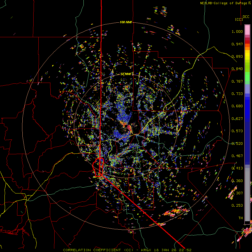
Task: Click the 0.947 color scale value
Action: [x=237, y=44]
